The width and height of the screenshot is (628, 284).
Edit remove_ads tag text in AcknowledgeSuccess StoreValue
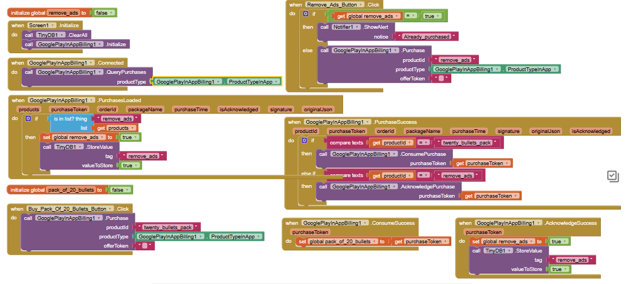click(573, 260)
